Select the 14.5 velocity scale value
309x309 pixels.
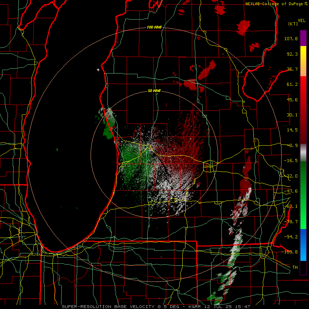click(292, 130)
